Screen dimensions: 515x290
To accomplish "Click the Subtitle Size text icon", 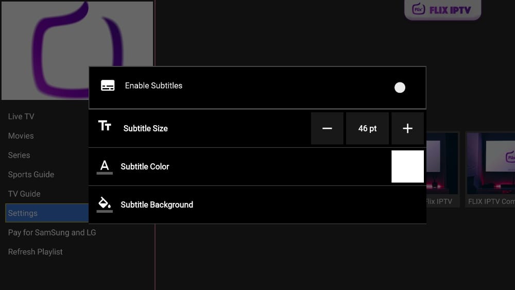I will [x=105, y=126].
